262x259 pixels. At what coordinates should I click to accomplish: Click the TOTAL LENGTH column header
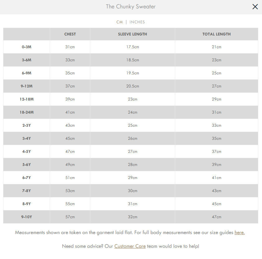tap(217, 34)
